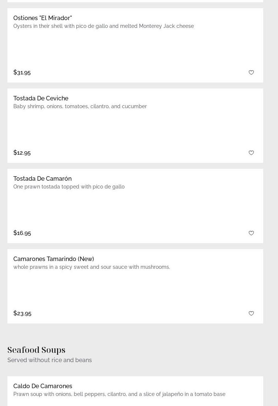Click the prawn soup description text

coord(119,394)
